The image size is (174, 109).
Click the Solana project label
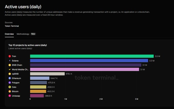[15, 61]
